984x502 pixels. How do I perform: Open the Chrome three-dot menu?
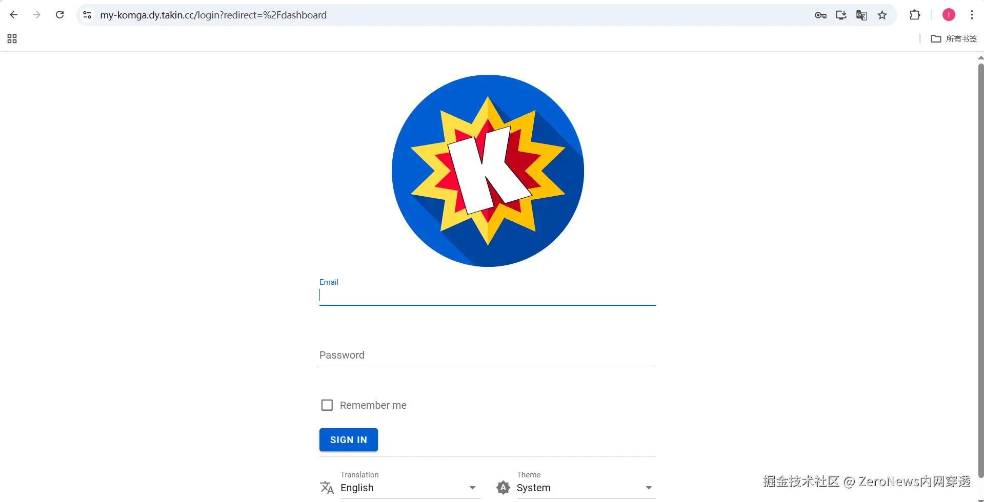(972, 15)
